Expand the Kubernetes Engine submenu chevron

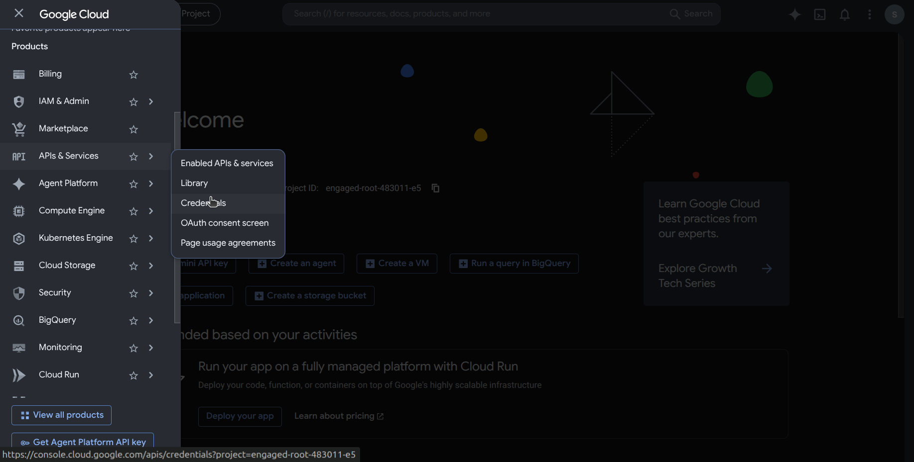click(x=151, y=238)
